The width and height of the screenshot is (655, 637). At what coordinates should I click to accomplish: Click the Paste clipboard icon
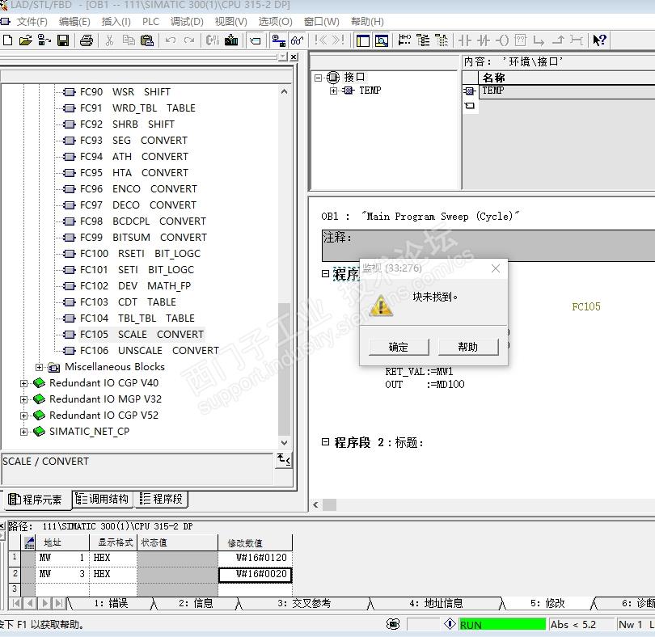click(147, 40)
